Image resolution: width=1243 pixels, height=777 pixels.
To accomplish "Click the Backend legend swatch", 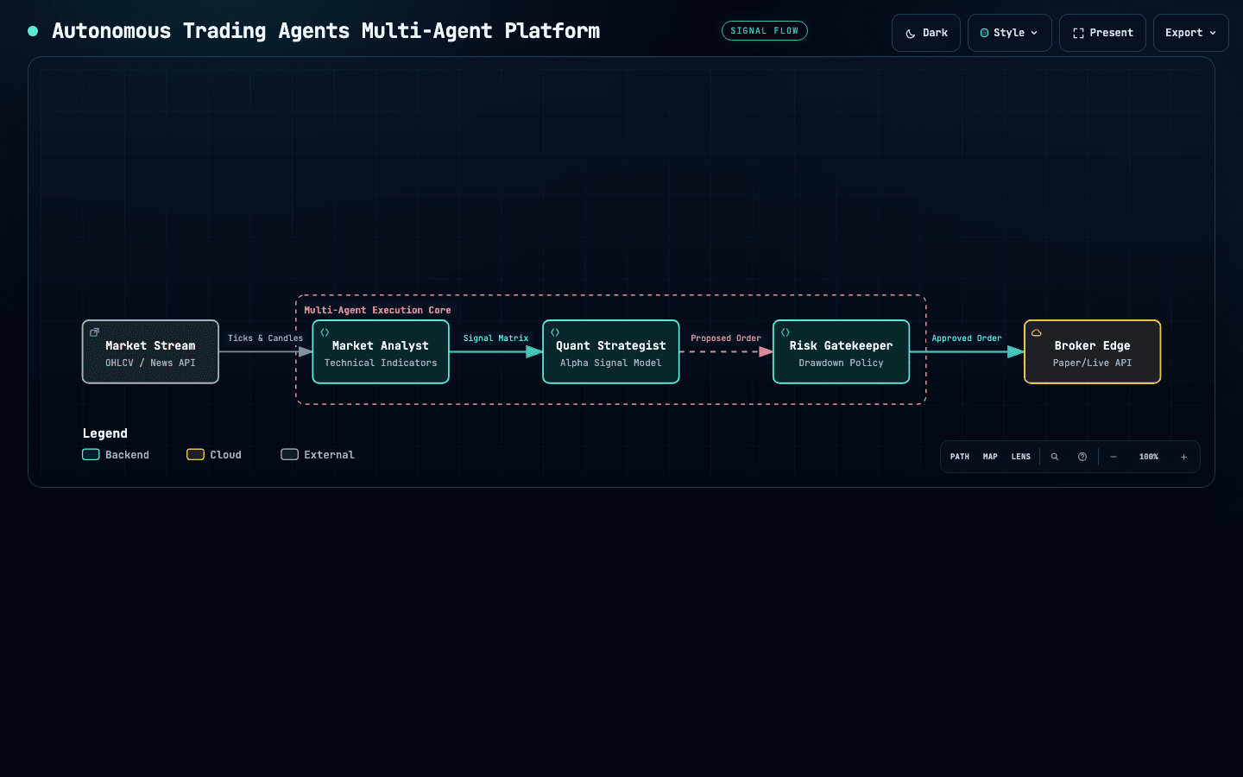I will (x=91, y=455).
